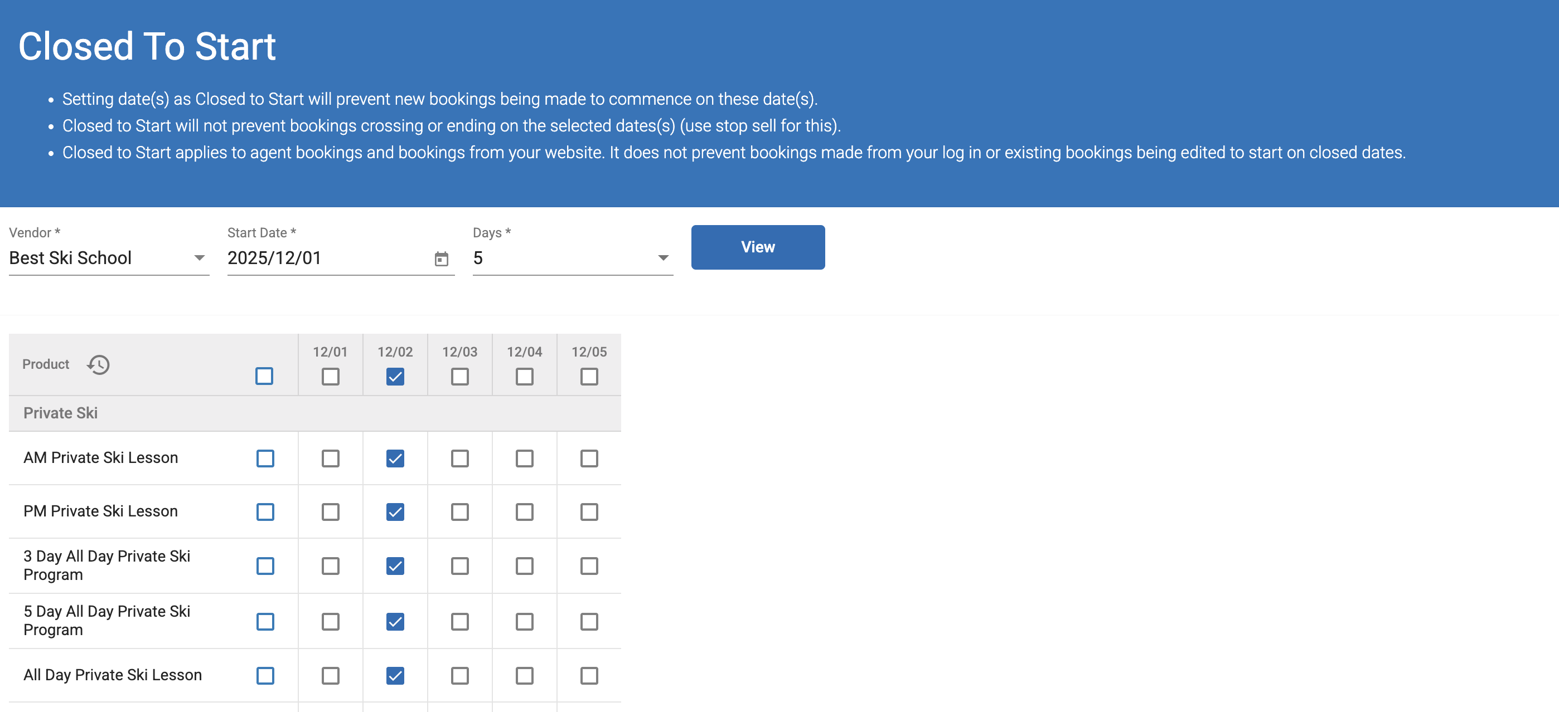Viewport: 1559px width, 712px height.
Task: Toggle the select-all checkbox in Product header
Action: point(264,376)
